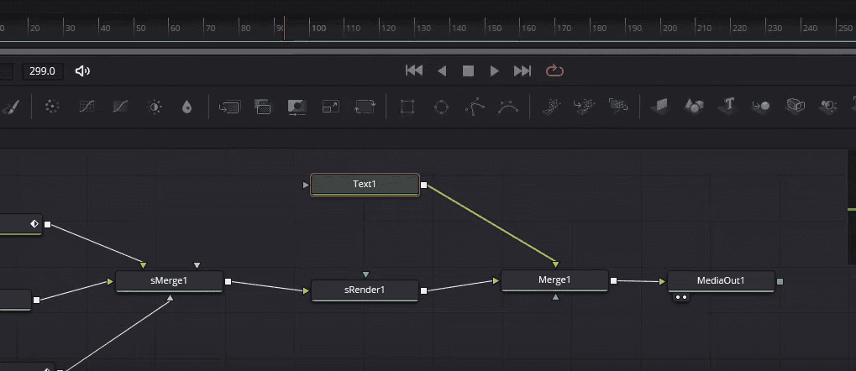
Task: Select the Text1 node
Action: [x=365, y=185]
